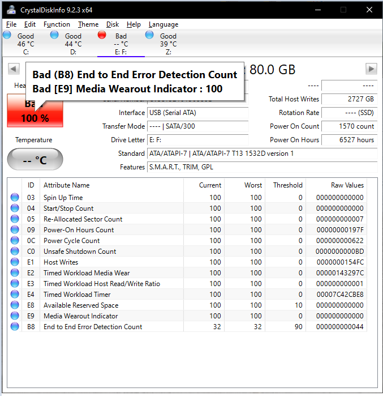Go to next disk with right arrow
This screenshot has width=383, height=396.
click(x=371, y=69)
